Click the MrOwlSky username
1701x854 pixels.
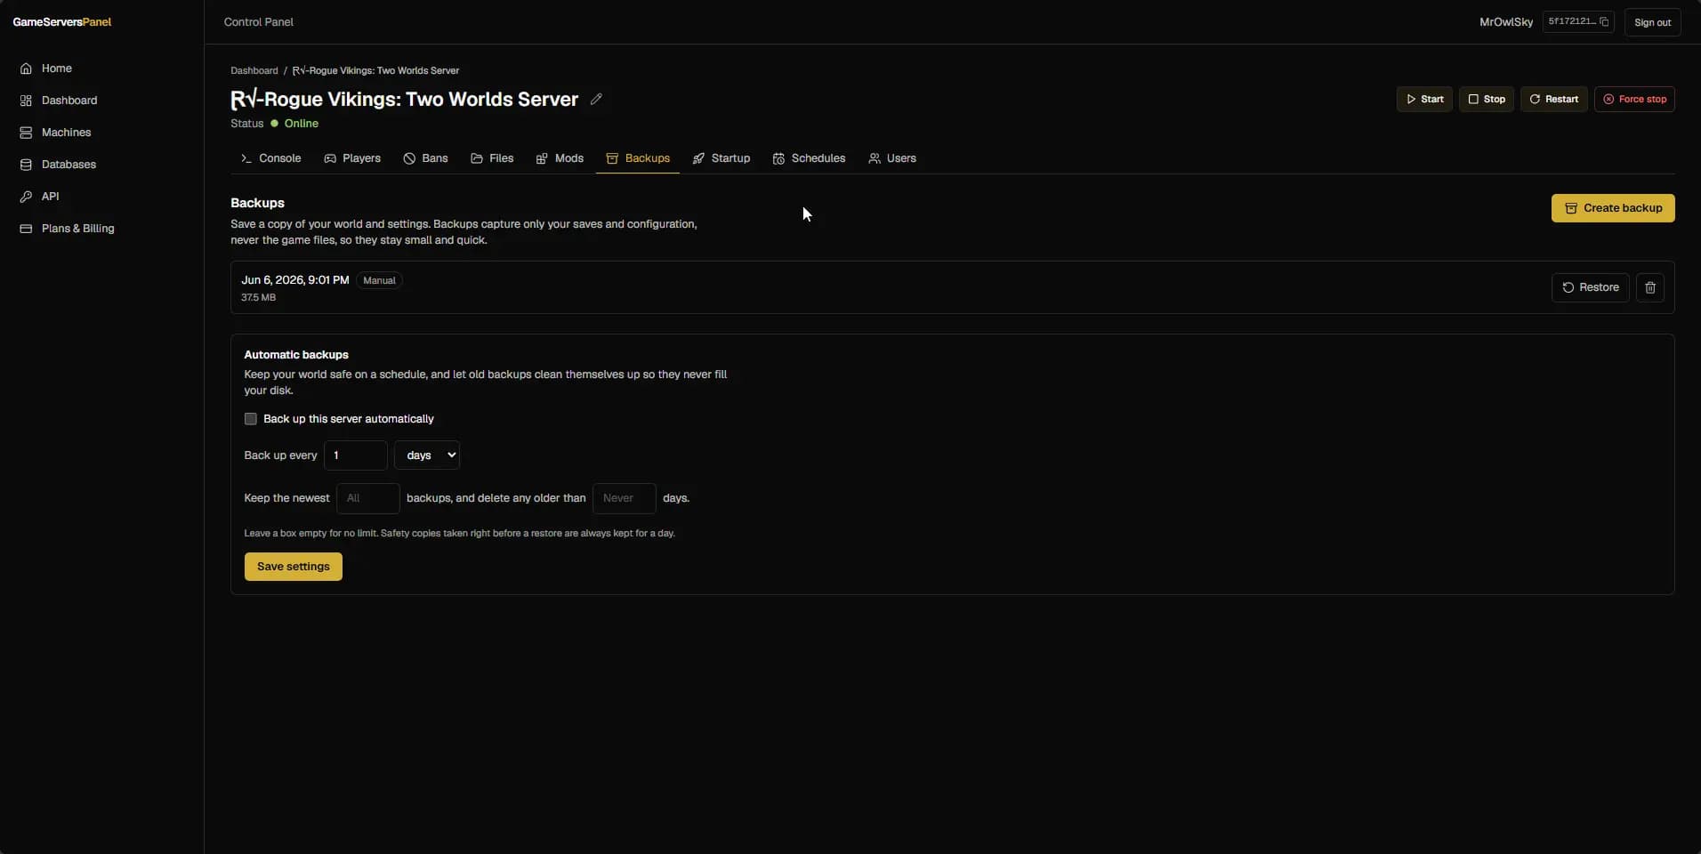1505,22
